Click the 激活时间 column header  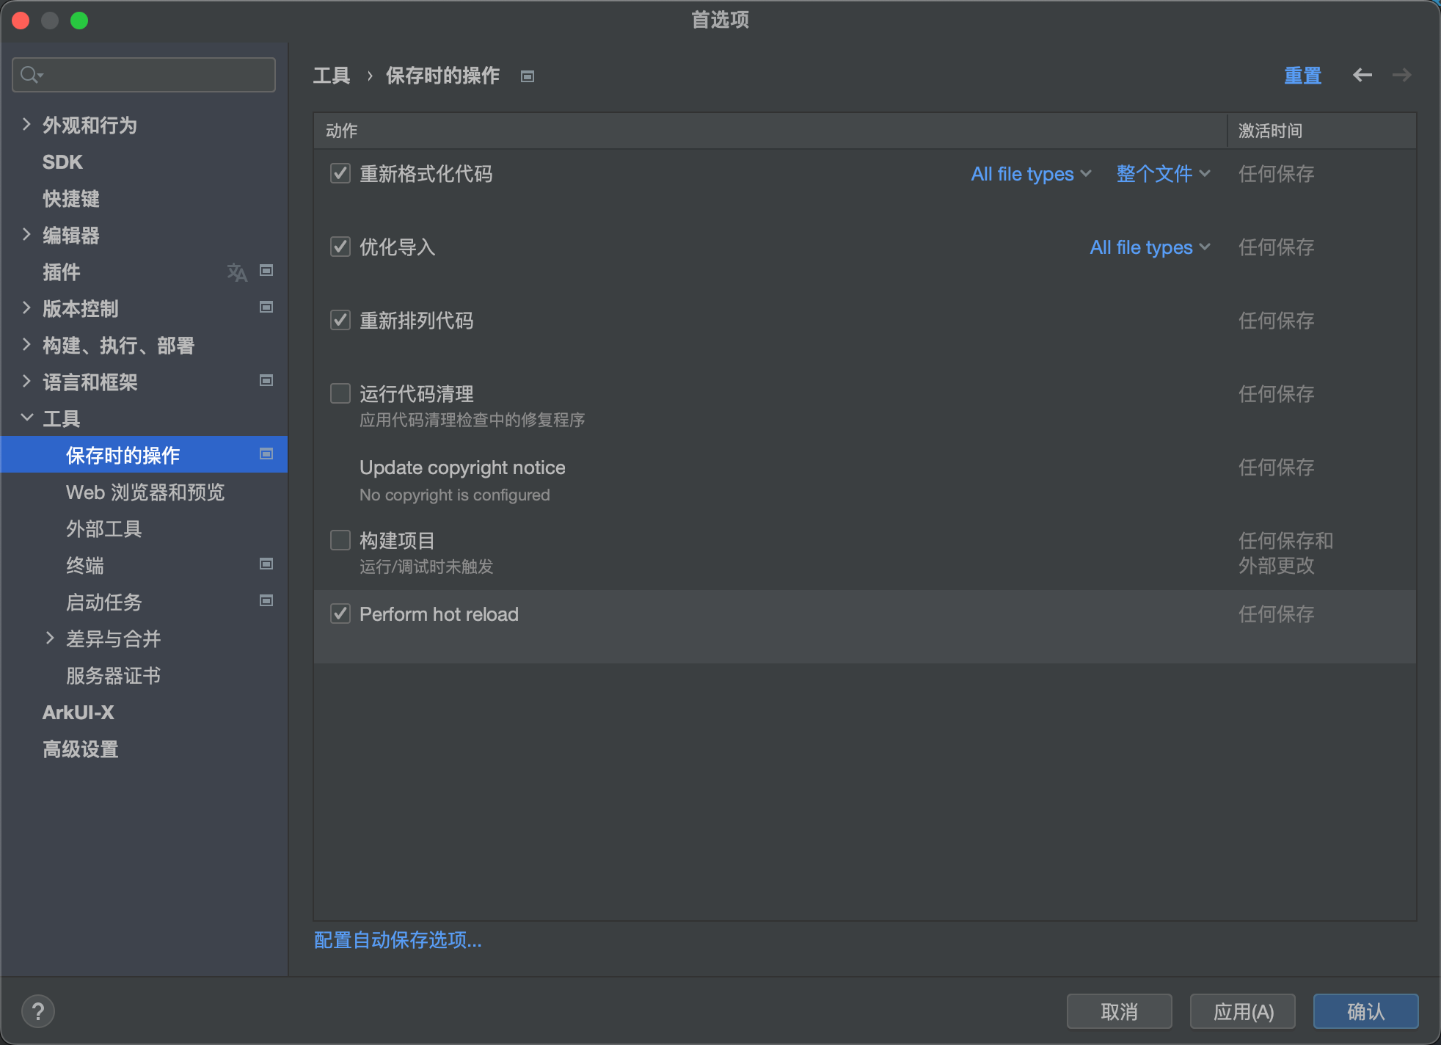[x=1321, y=131]
